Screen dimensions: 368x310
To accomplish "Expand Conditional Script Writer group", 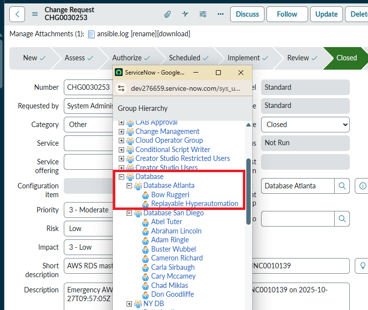I will pos(121,150).
